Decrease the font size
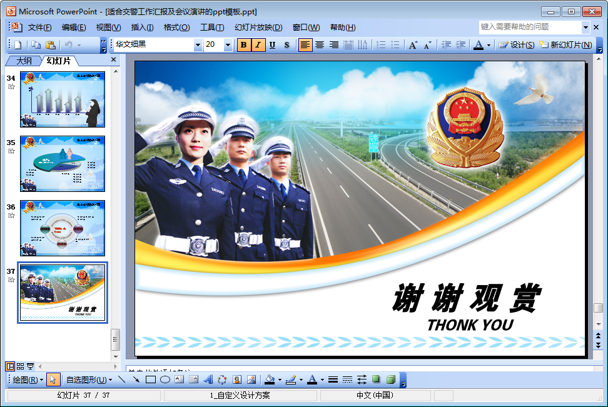Image resolution: width=608 pixels, height=407 pixels. pyautogui.click(x=427, y=45)
